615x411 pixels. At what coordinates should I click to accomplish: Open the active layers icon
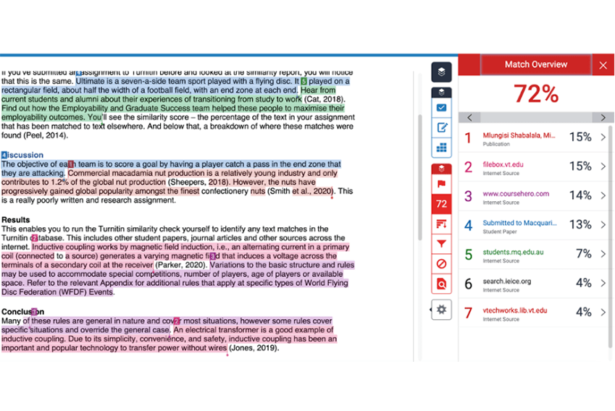[x=442, y=72]
